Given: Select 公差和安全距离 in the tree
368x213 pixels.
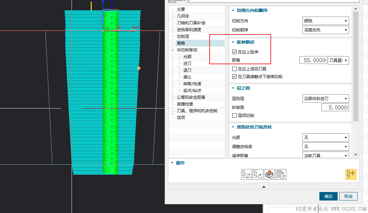Looking at the screenshot, I should [x=191, y=97].
